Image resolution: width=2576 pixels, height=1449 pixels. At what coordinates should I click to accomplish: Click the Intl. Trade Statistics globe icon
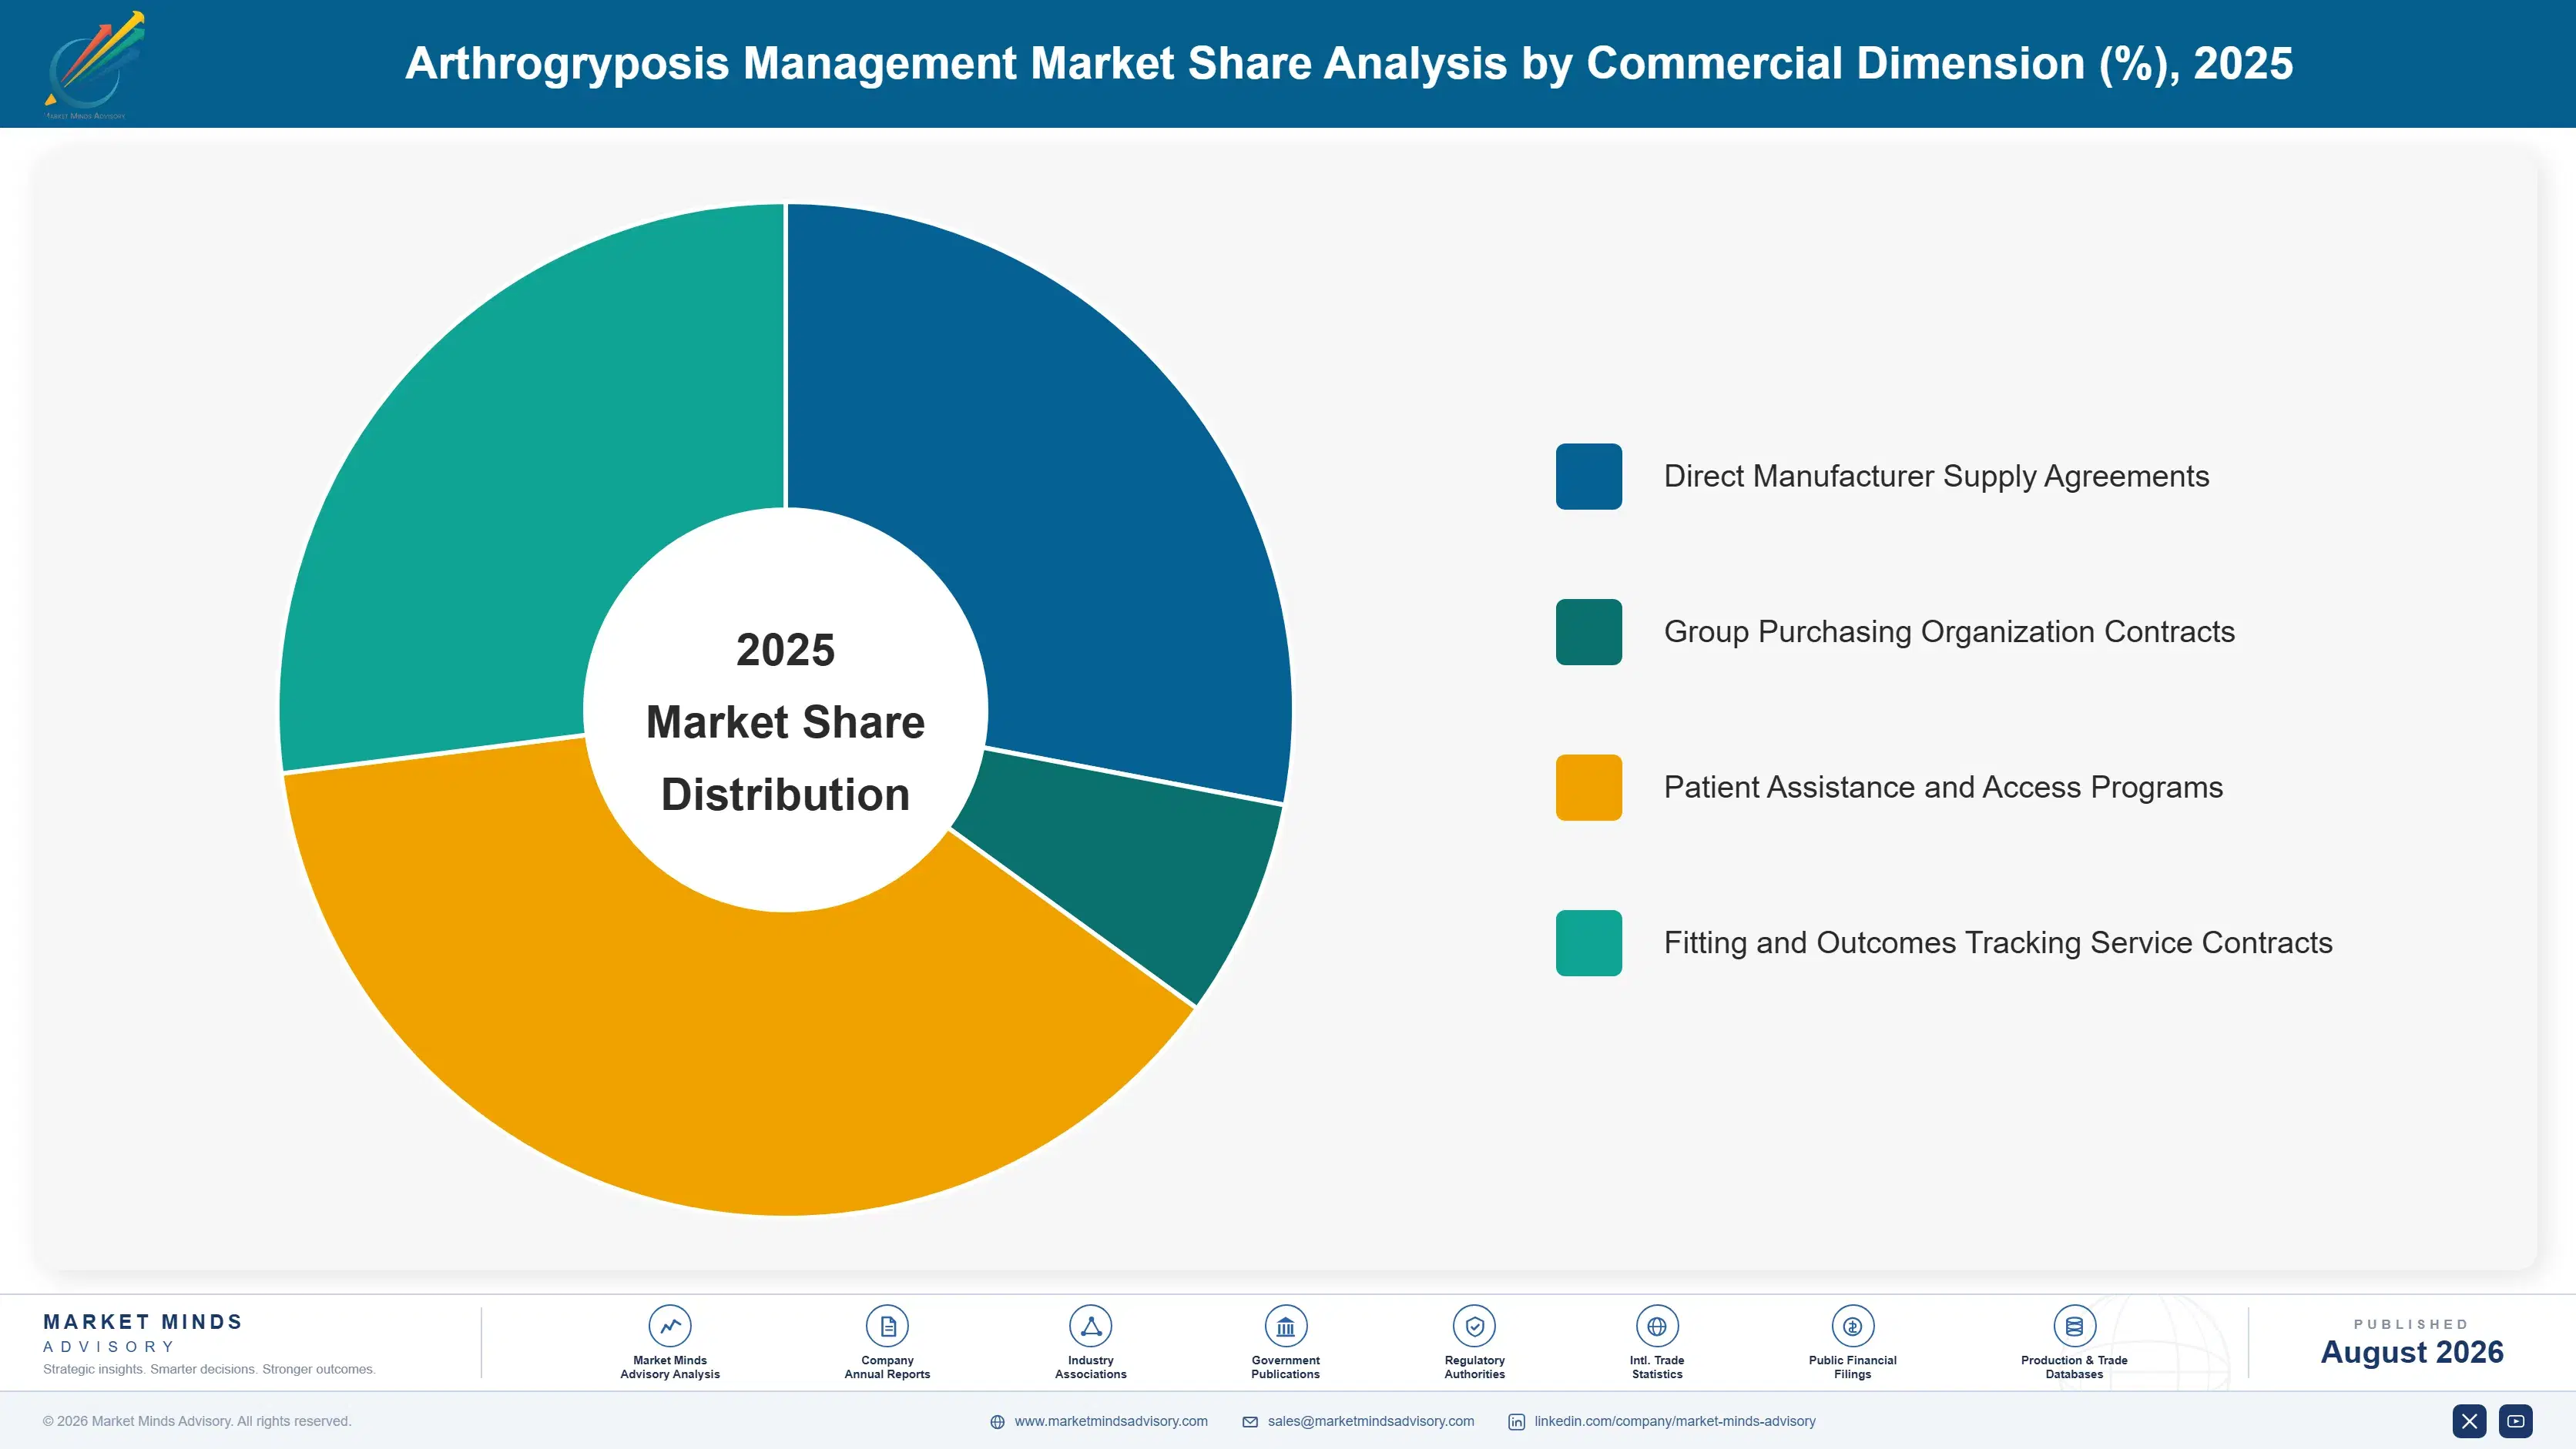click(x=1657, y=1326)
